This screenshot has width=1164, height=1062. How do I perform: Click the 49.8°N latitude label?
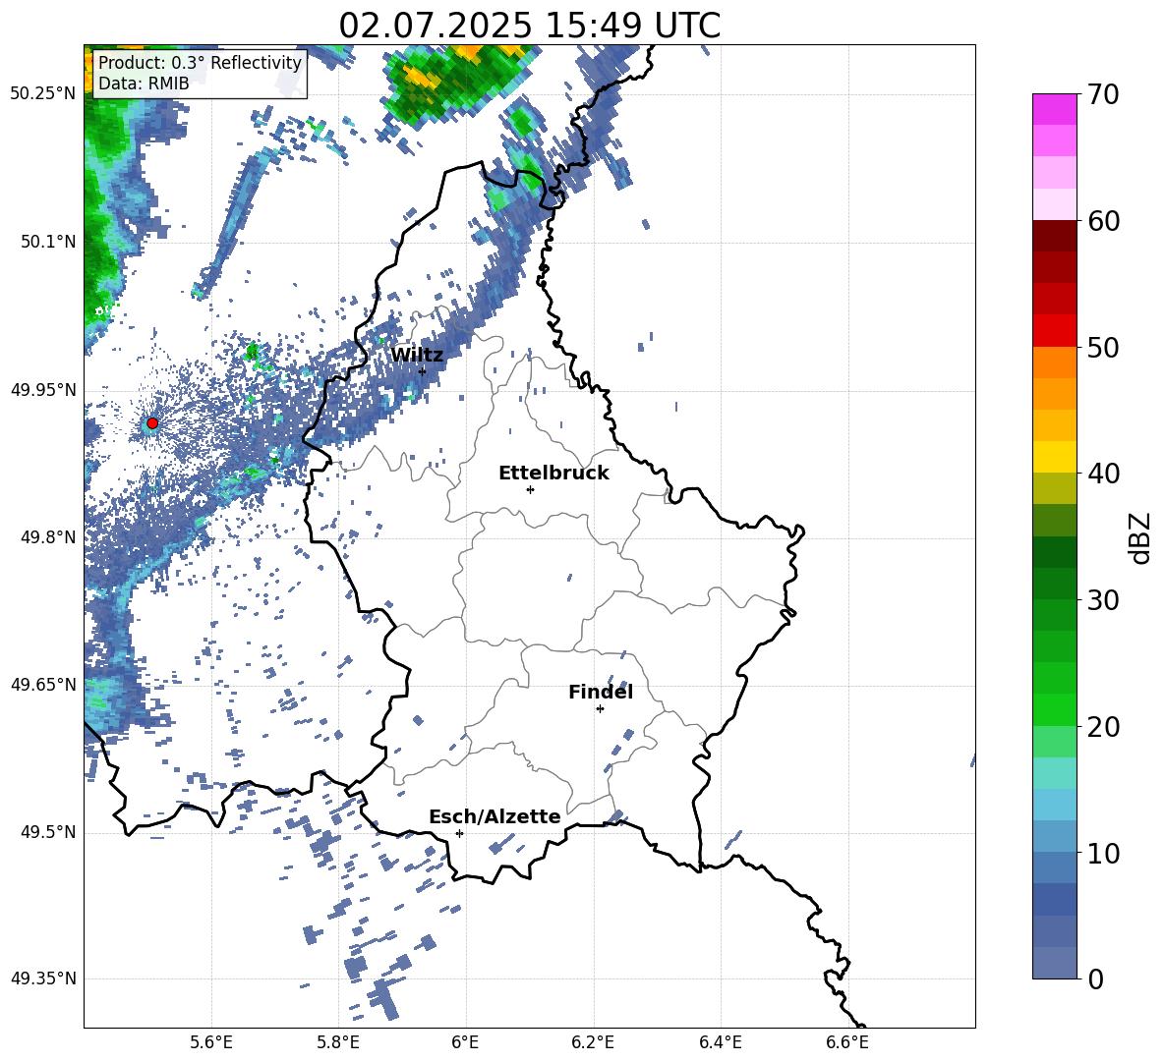[48, 537]
